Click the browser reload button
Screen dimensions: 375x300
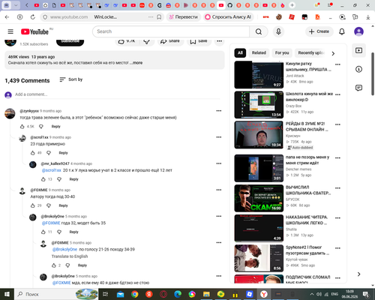[x=33, y=17]
